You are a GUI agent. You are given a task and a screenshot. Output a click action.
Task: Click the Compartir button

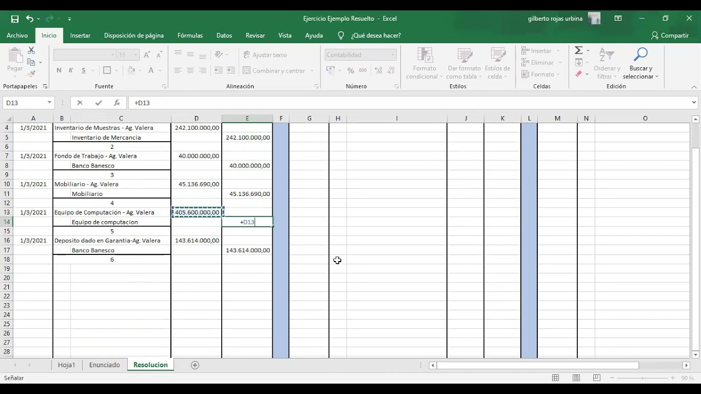tap(670, 36)
